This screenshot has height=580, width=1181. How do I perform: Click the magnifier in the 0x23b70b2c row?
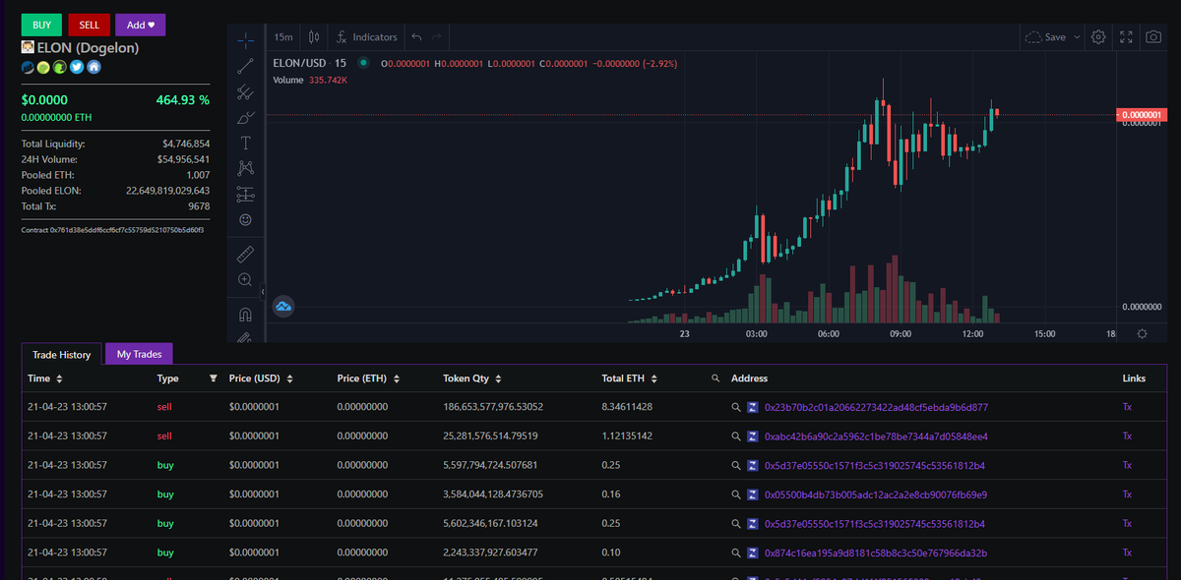735,407
